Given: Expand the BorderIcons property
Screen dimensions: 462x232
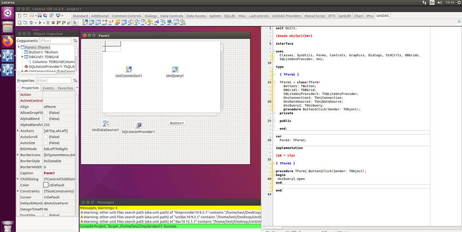Looking at the screenshot, I should pyautogui.click(x=18, y=155).
